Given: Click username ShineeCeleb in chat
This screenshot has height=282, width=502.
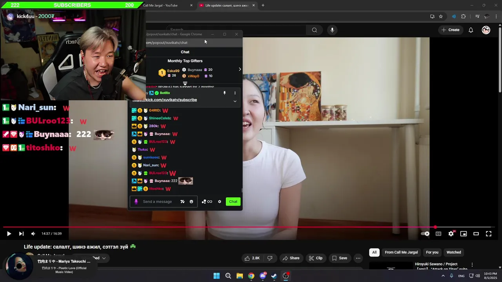Looking at the screenshot, I should pos(160,118).
